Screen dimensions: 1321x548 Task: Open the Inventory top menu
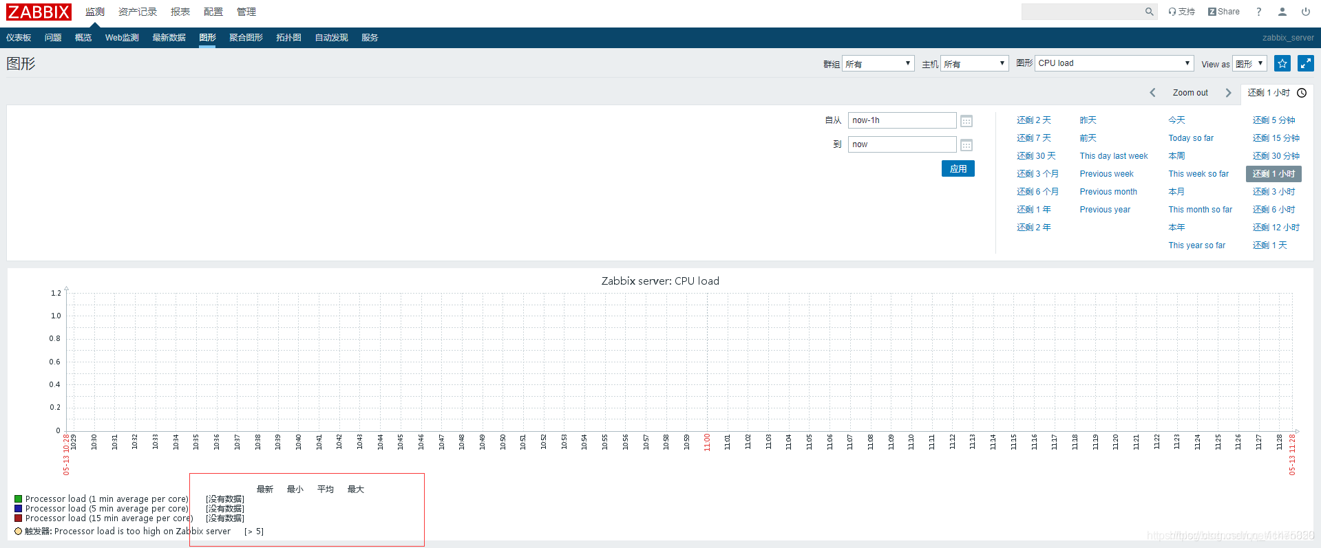pos(138,12)
